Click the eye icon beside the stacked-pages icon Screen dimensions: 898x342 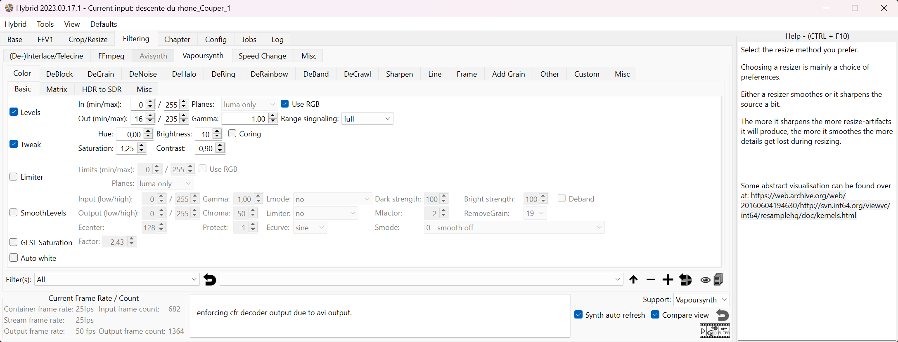(705, 280)
